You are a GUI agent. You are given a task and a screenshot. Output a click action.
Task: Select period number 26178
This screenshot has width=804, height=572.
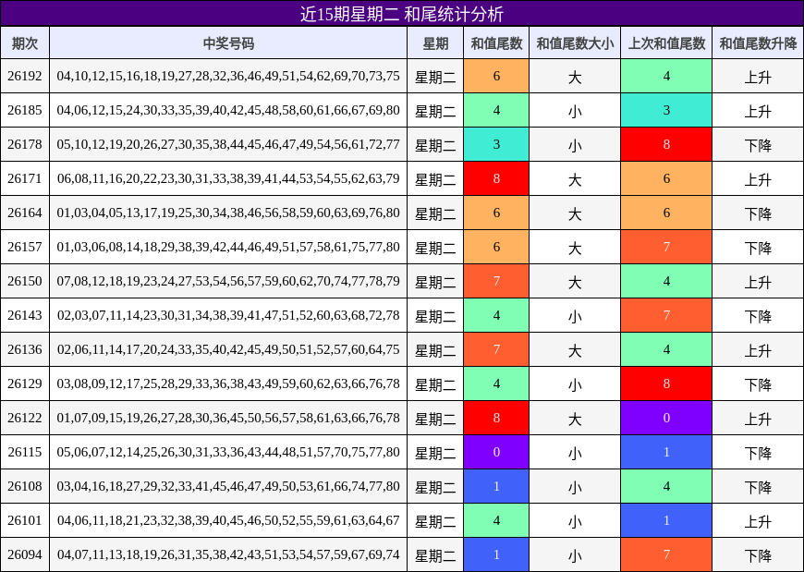point(25,144)
